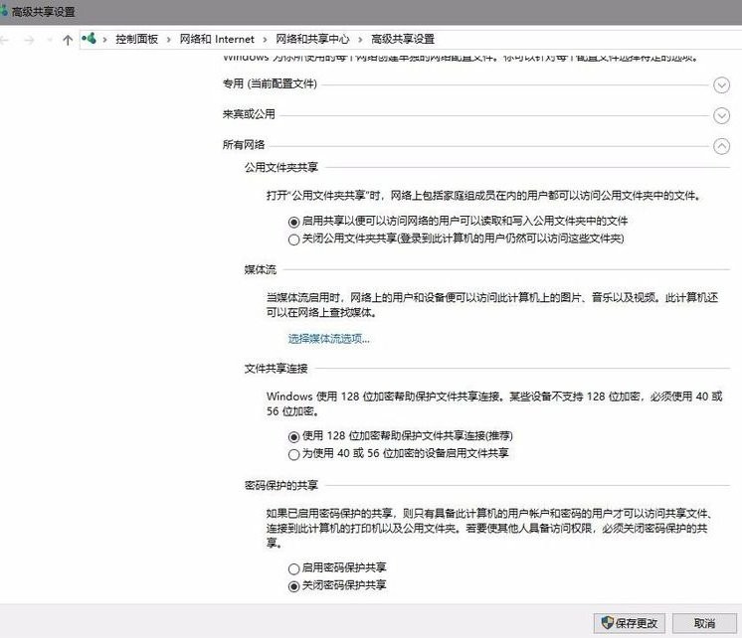
Task: Expand the 来宾或公用 profile section
Action: click(x=722, y=115)
